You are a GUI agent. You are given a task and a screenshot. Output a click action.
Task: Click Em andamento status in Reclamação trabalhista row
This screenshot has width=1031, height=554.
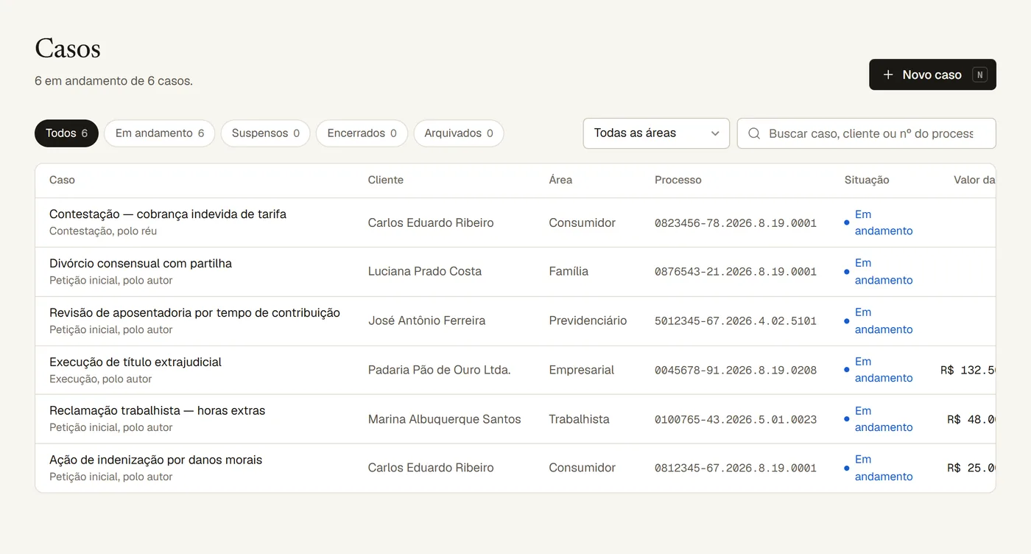[x=879, y=419]
